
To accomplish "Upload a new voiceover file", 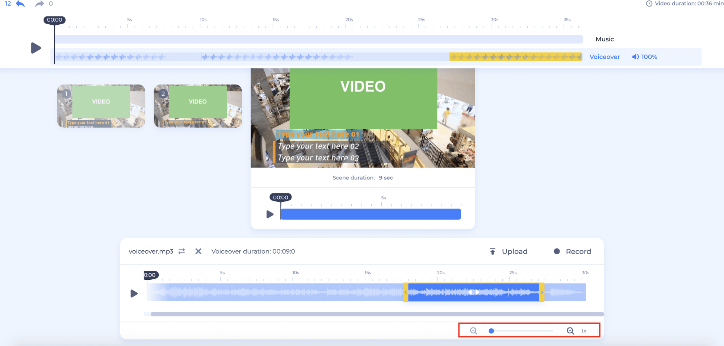I will point(509,251).
